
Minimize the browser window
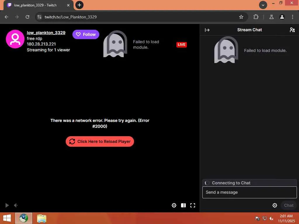pyautogui.click(x=273, y=3)
